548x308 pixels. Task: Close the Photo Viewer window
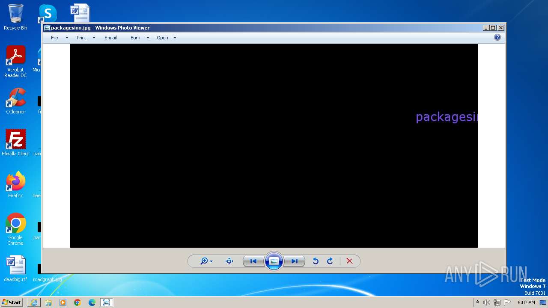tap(501, 28)
